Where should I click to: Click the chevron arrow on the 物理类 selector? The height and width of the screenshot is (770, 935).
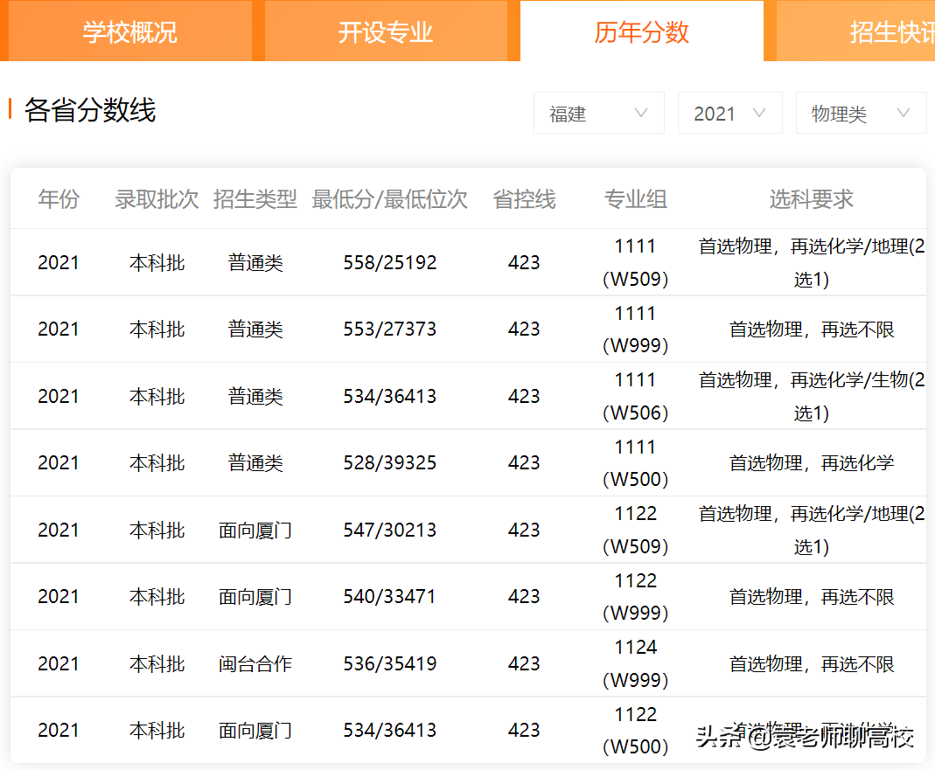[x=904, y=113]
